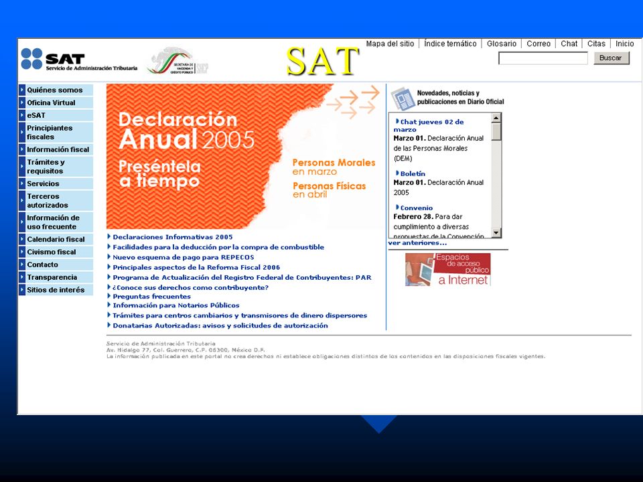The image size is (643, 482).
Task: Open Principales aspectos de la Reforma Fiscal 2006
Action: pyautogui.click(x=196, y=267)
